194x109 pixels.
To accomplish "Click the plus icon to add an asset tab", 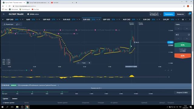I will coord(3,19).
